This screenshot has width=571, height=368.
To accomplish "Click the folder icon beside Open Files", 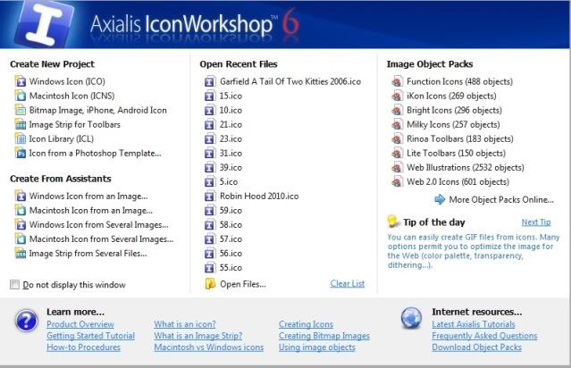I will (x=210, y=283).
